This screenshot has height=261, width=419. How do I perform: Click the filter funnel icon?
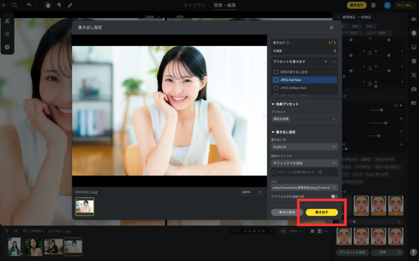(7, 231)
